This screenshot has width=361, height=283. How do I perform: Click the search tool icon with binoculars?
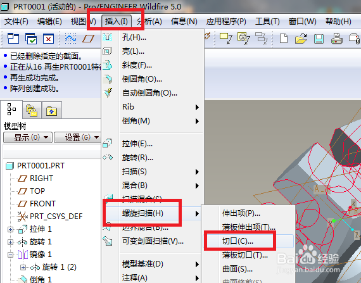pyautogui.click(x=244, y=38)
